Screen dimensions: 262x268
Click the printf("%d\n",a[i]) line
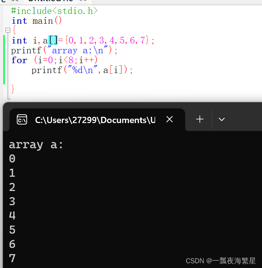pyautogui.click(x=82, y=70)
